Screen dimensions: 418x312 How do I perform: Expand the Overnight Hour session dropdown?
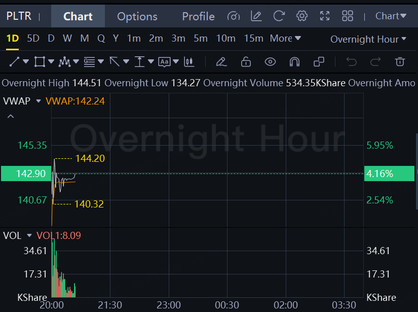pos(368,39)
